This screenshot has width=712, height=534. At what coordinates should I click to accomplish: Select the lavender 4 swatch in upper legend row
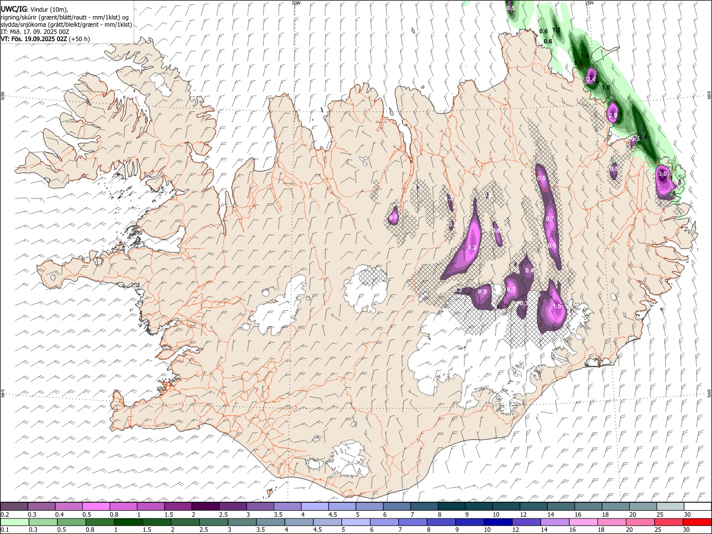click(x=315, y=506)
